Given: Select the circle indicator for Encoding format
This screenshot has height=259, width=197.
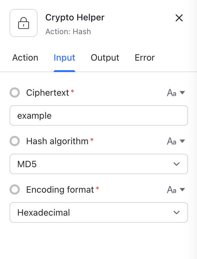Looking at the screenshot, I should click(15, 189).
